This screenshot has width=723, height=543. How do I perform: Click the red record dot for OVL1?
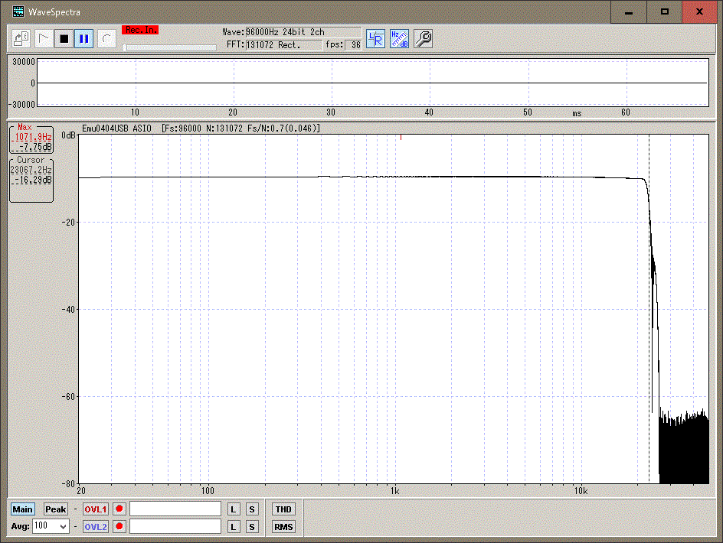[119, 509]
